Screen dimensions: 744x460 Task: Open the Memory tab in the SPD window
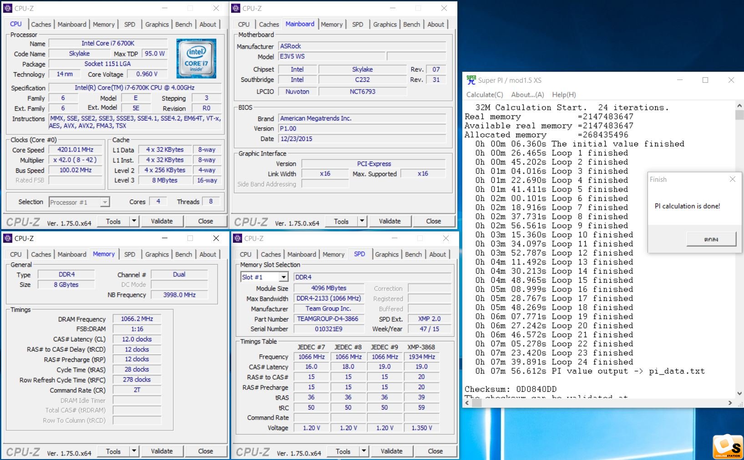click(x=334, y=255)
